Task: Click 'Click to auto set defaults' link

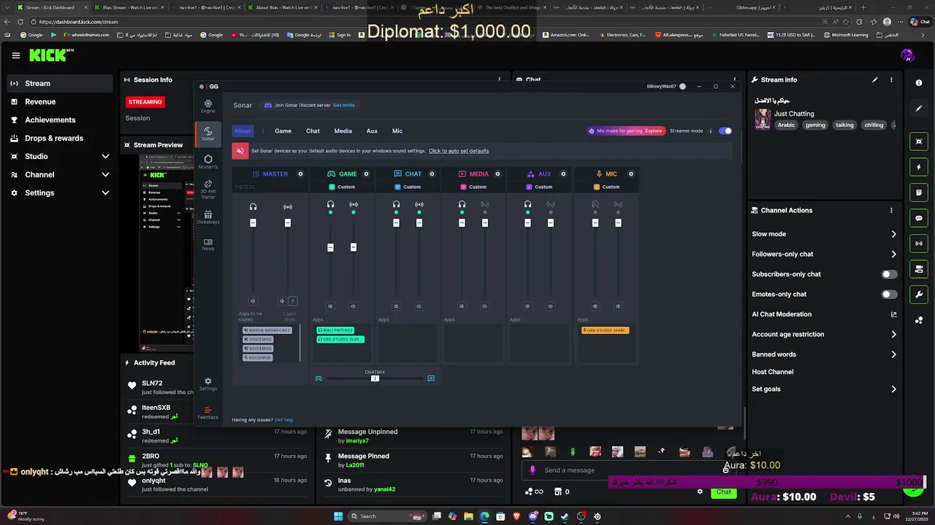Action: (459, 151)
